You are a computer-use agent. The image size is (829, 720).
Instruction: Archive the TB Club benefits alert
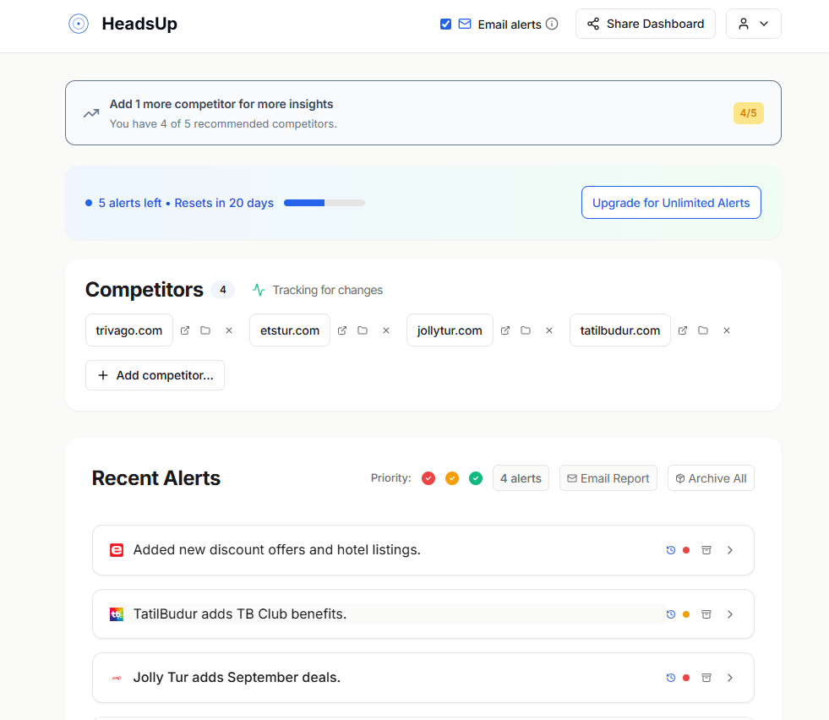(706, 614)
